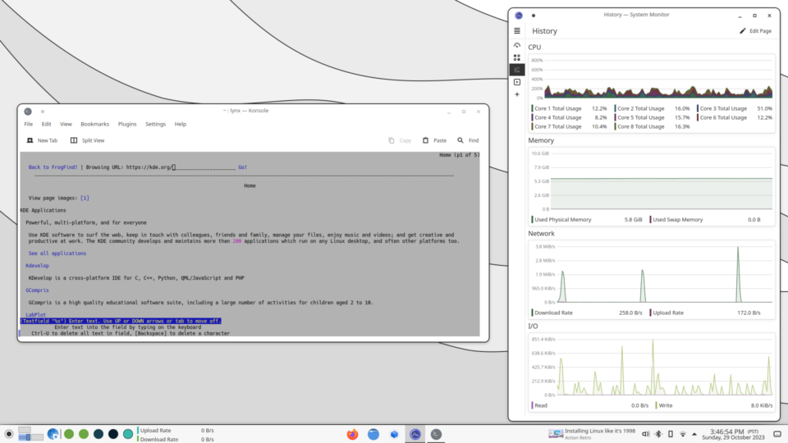
Task: Open Processes page in System Monitor sidebar
Action: click(x=516, y=82)
